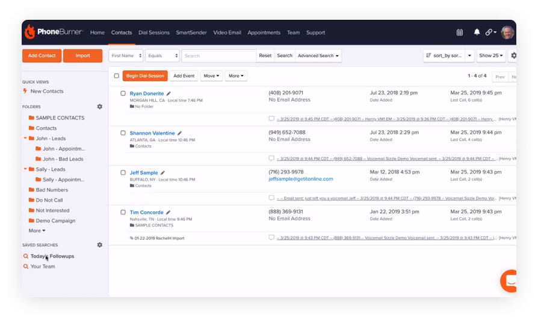Viewport: 538px width, 317px height.
Task: Edit Shannon Valentine with the pencil icon
Action: pos(179,133)
